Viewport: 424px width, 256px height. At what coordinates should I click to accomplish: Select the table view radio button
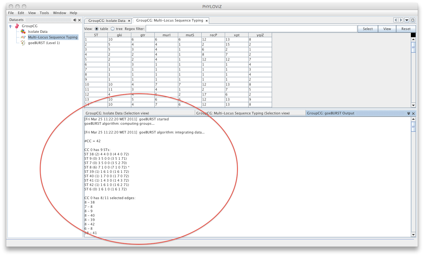tap(97, 29)
